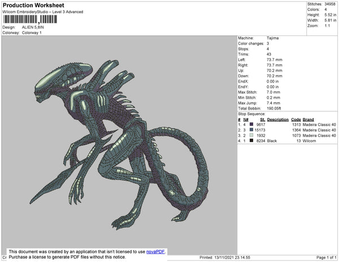Click the printed date '13/11/2021 23.14.55'
Image resolution: width=339 pixels, height=262 pixels.
pos(232,257)
